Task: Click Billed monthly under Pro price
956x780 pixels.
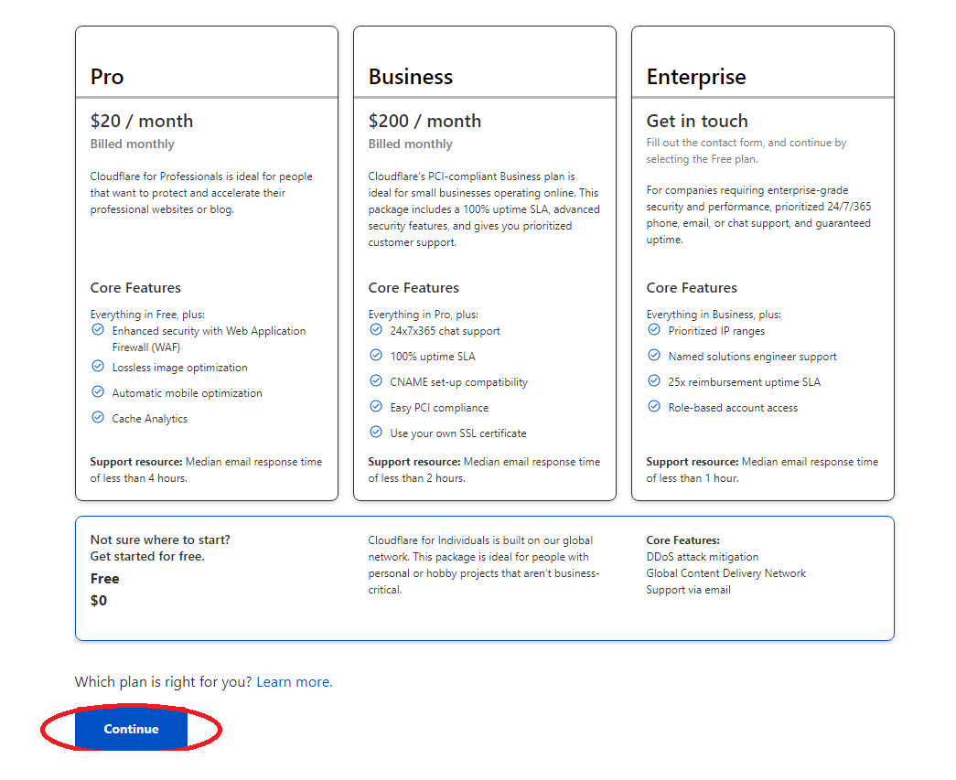Action: (x=133, y=144)
